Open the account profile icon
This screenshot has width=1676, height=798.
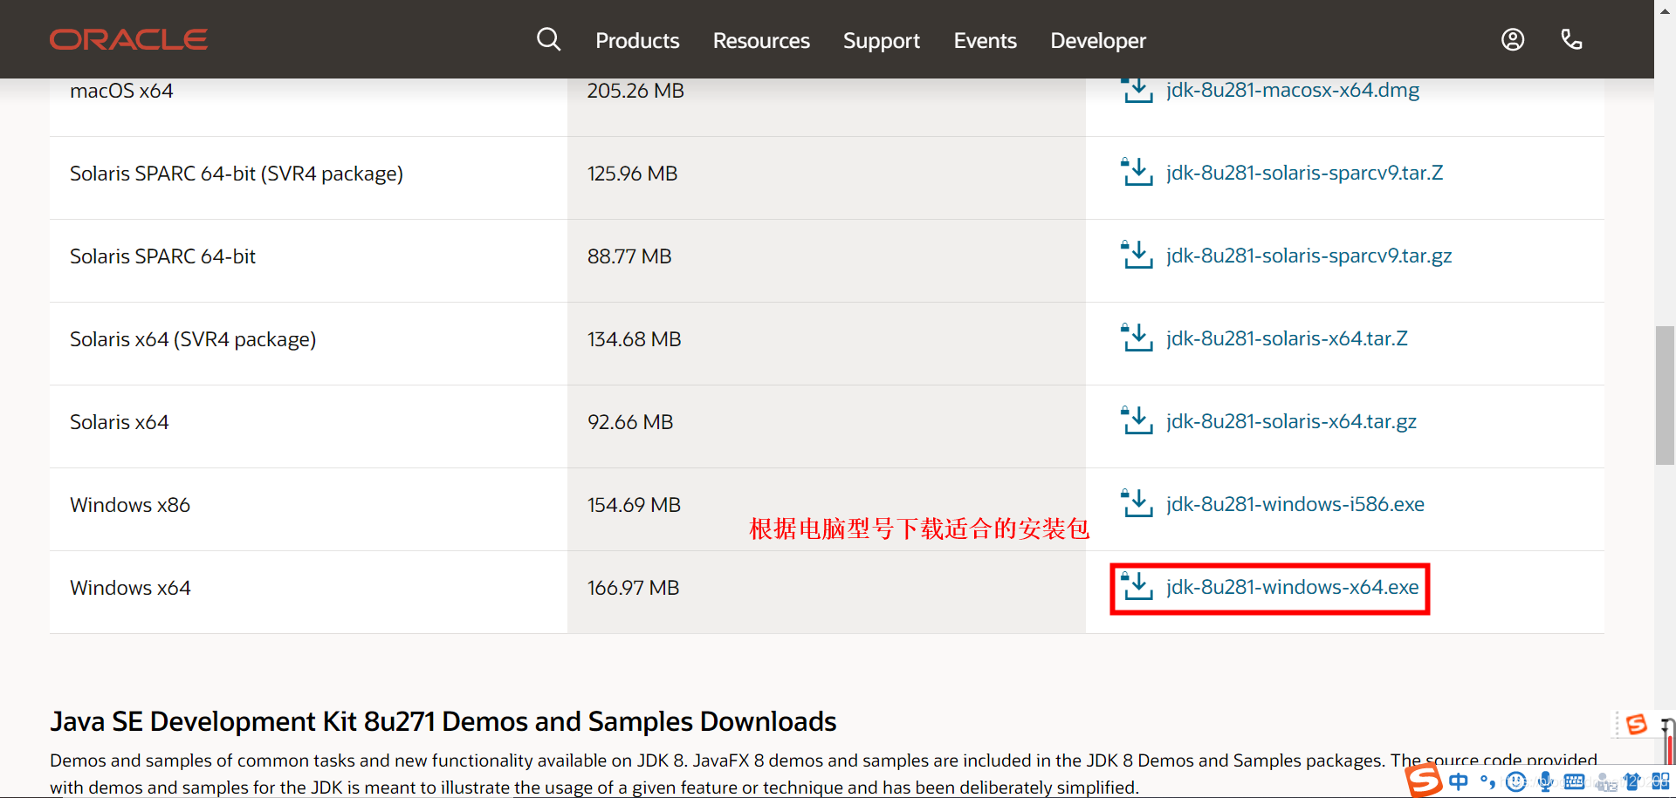1513,39
